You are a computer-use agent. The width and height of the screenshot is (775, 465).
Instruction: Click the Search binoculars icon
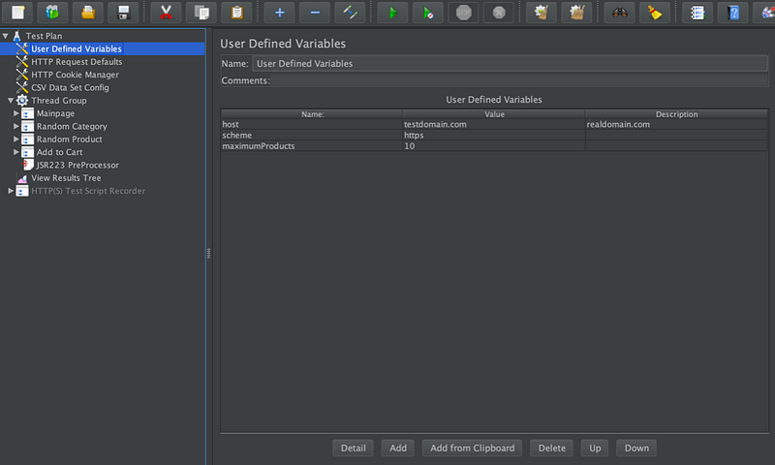[x=617, y=13]
